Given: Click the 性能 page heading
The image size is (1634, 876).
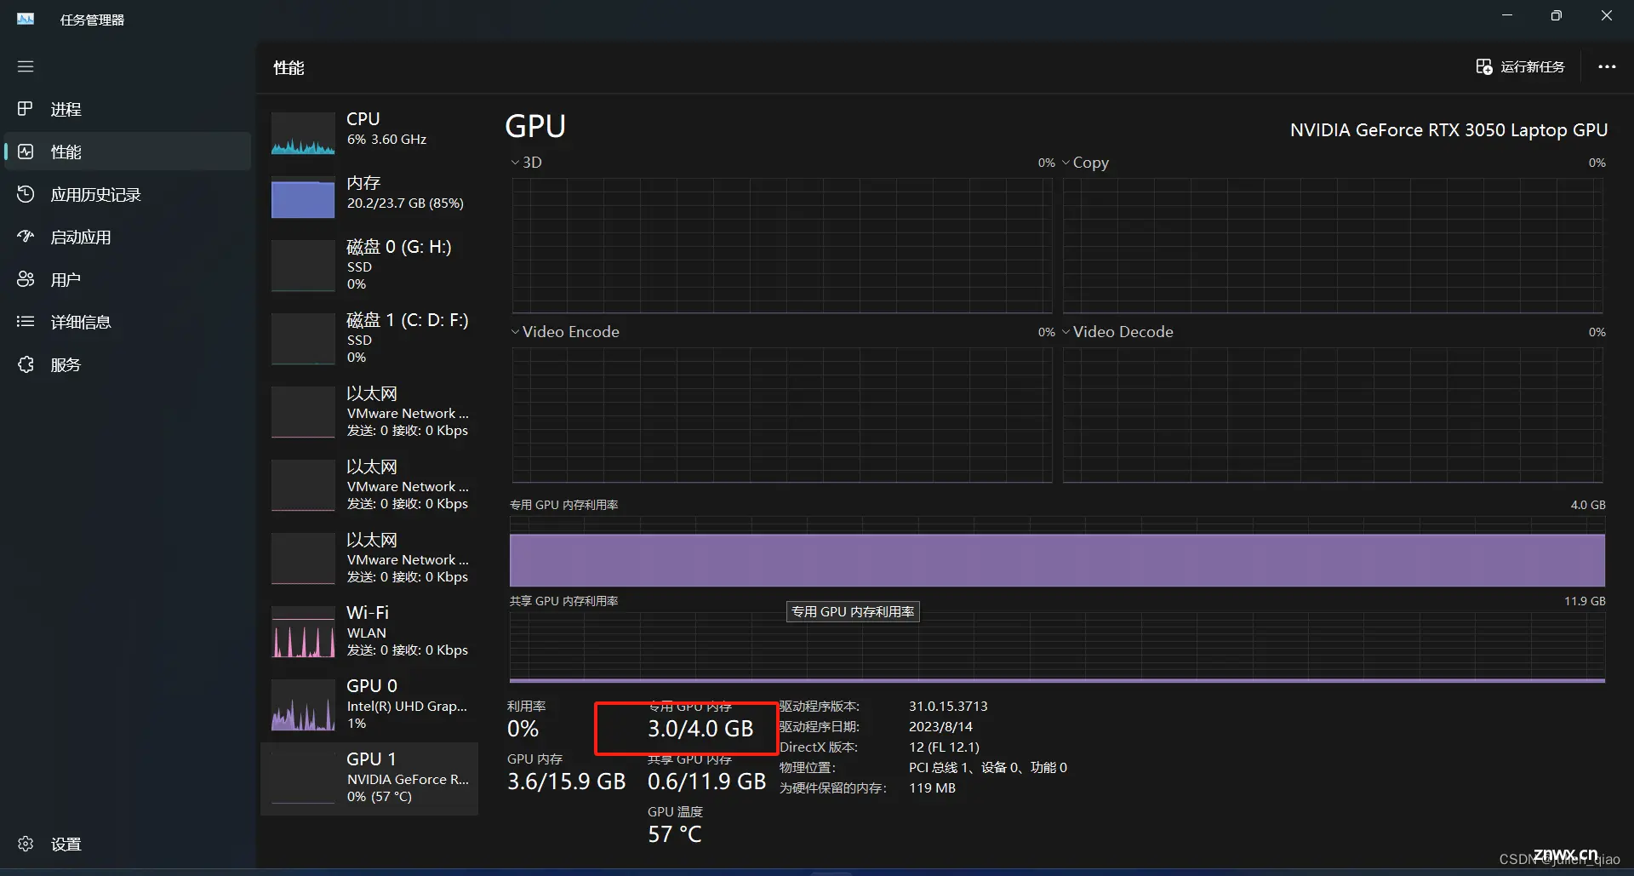Looking at the screenshot, I should point(289,67).
